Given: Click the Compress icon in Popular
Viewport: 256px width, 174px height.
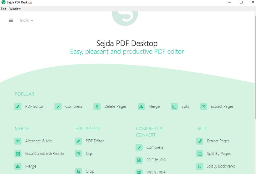Looking at the screenshot, I should click(x=58, y=107).
